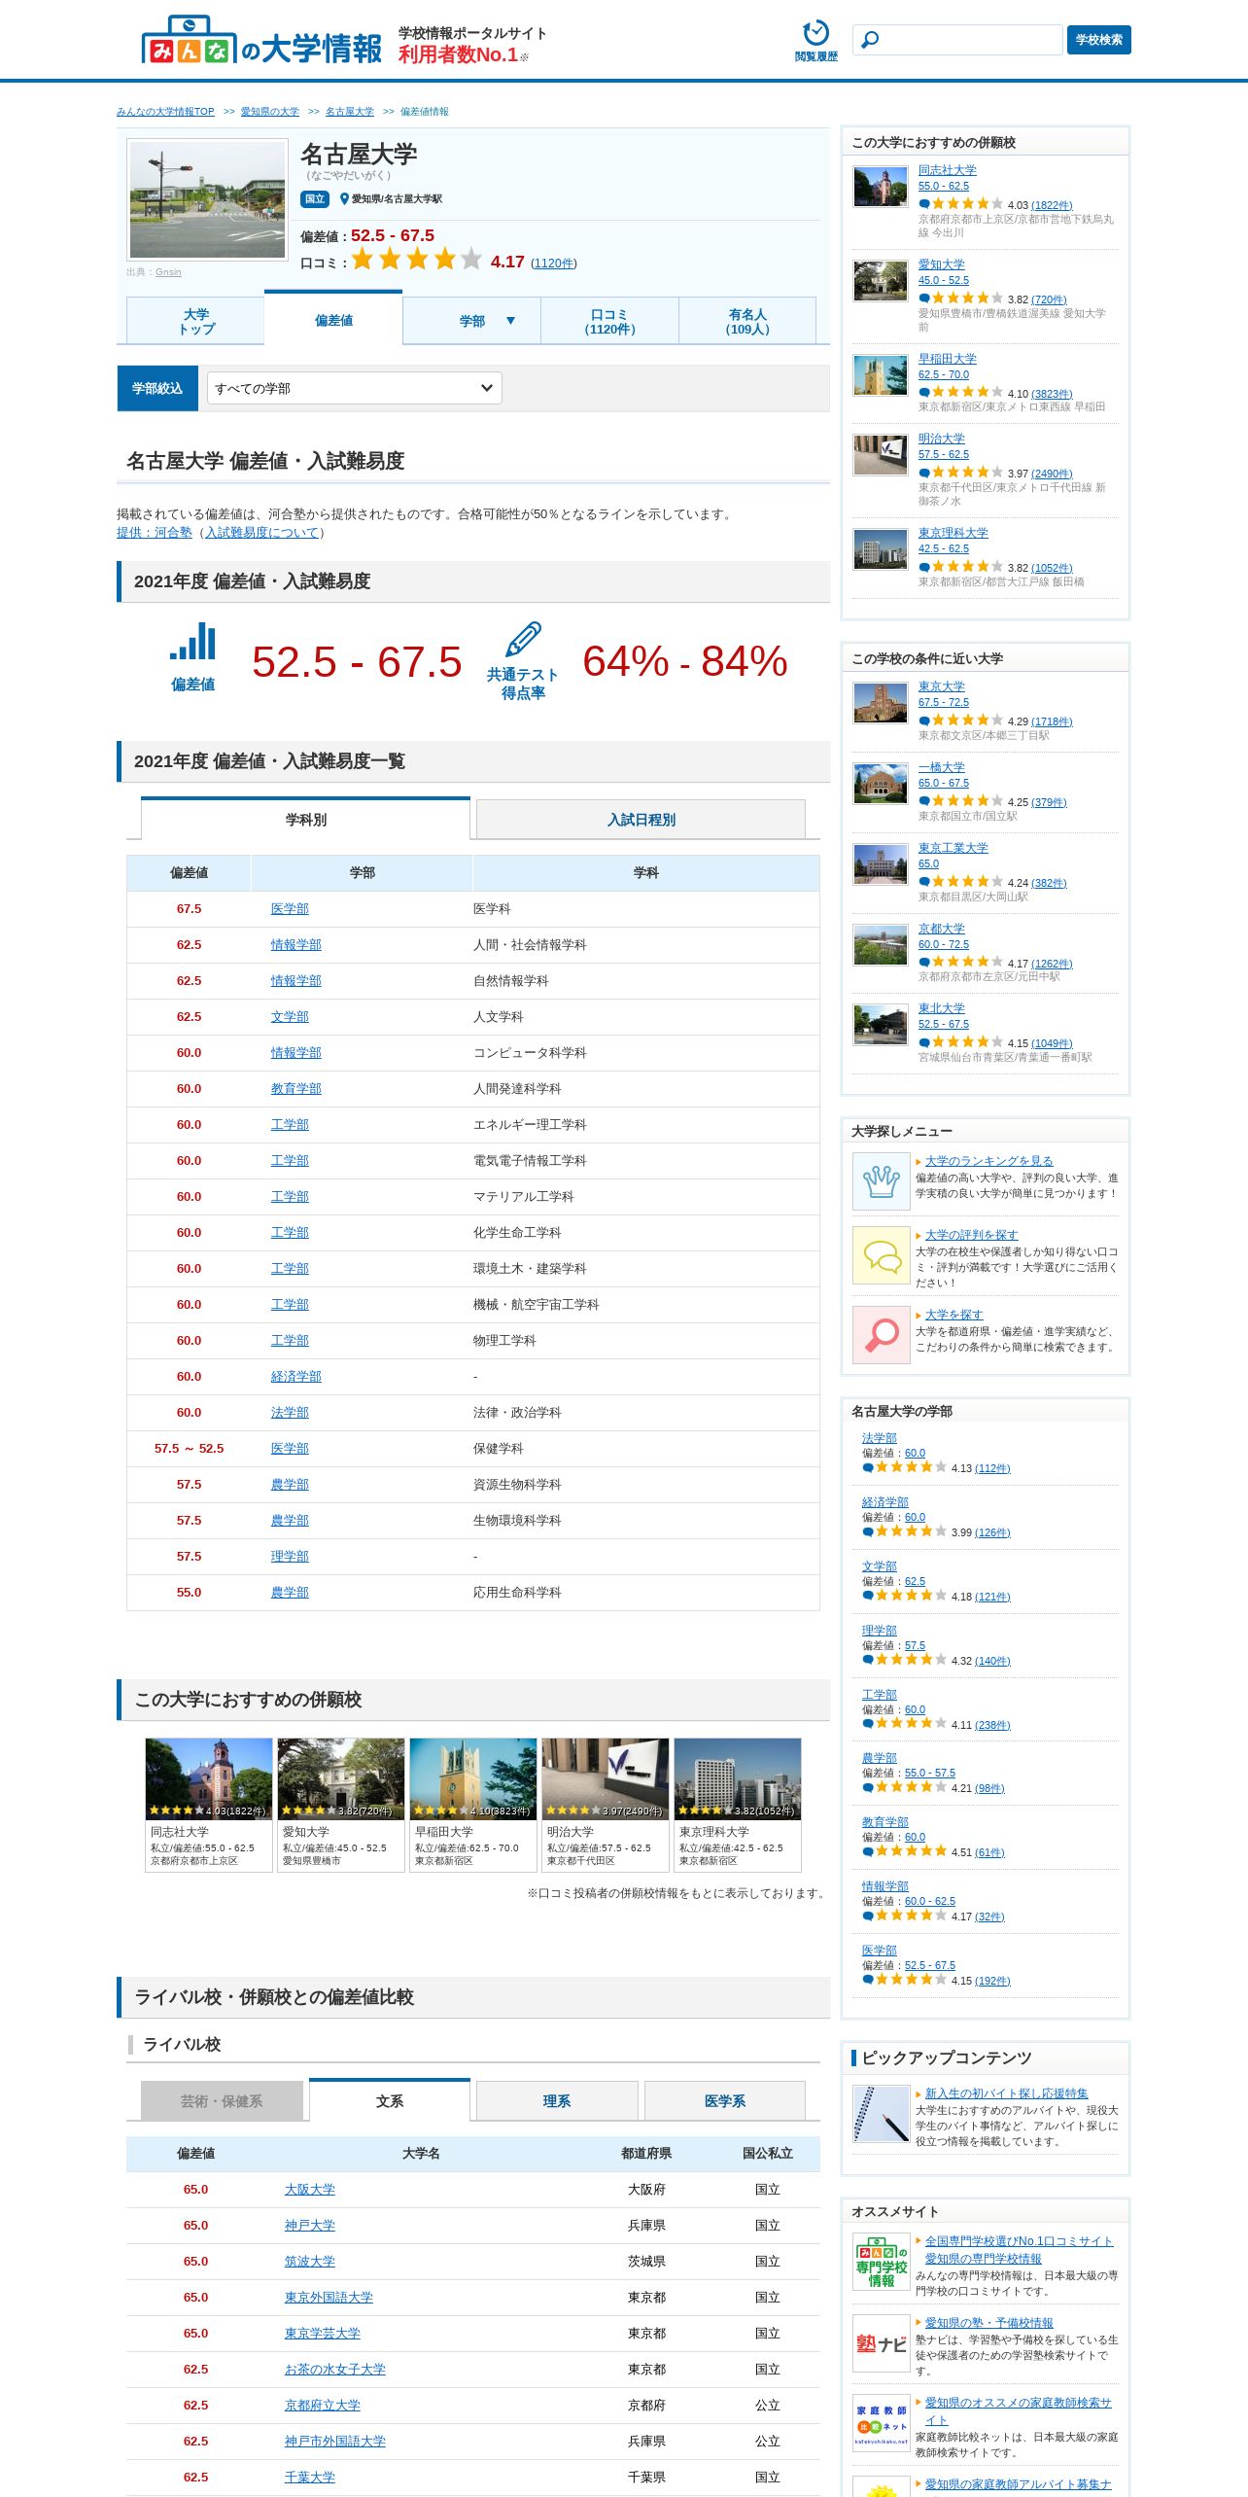Open the 東京外国語大学 link

click(x=329, y=2298)
